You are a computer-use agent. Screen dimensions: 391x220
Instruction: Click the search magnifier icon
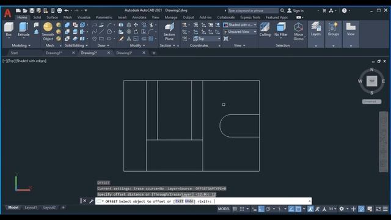[x=282, y=10]
